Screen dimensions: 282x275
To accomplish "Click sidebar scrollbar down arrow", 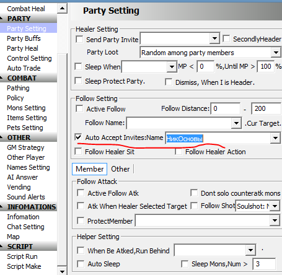I will pos(62,271).
